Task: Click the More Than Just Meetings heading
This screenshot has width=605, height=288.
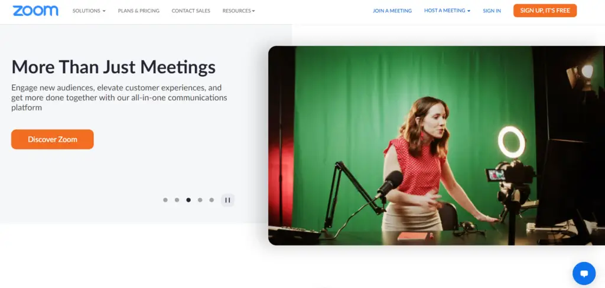Action: coord(113,67)
